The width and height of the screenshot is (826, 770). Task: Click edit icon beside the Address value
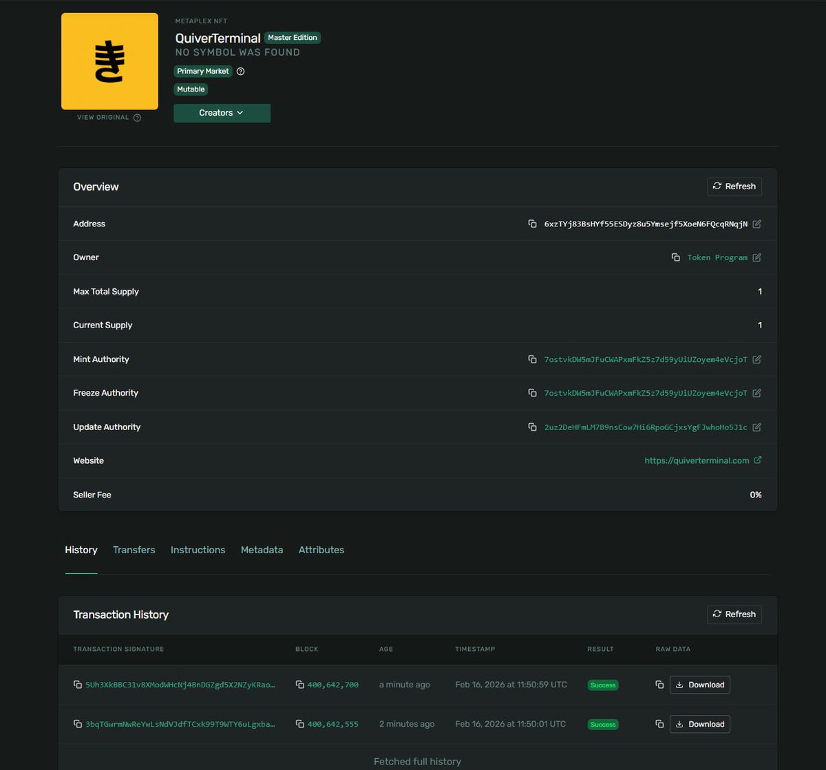pyautogui.click(x=756, y=224)
